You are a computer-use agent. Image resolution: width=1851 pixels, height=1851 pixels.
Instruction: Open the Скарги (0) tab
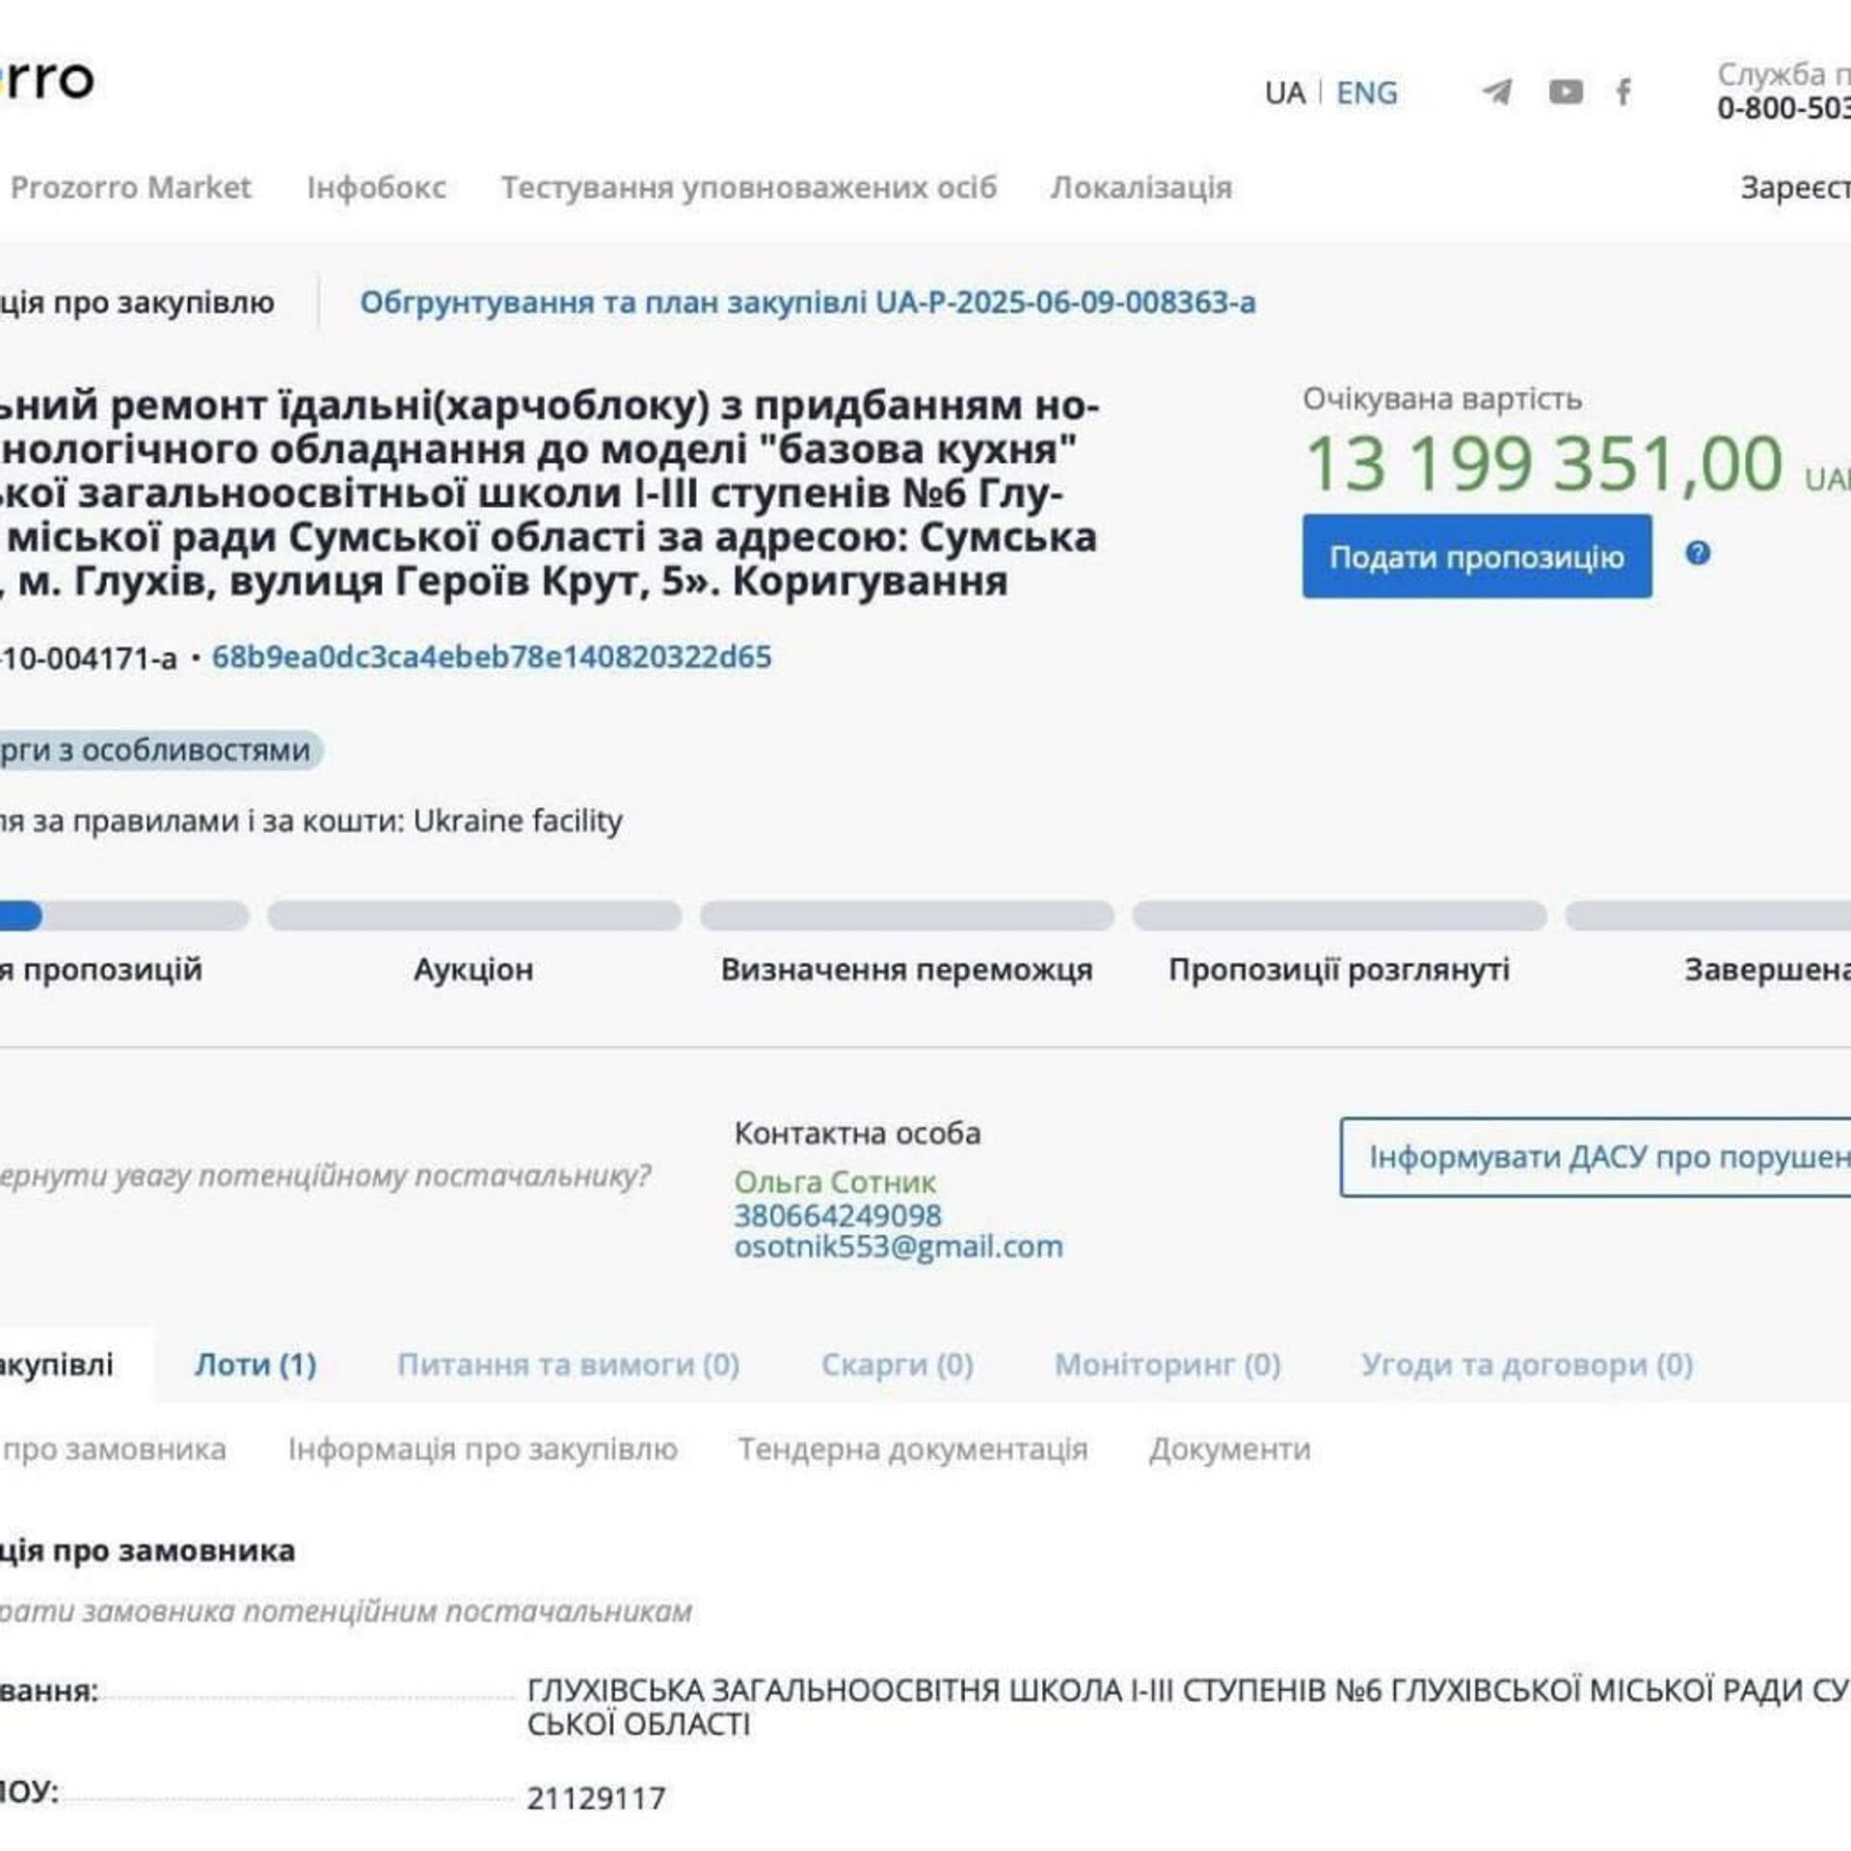[897, 1364]
